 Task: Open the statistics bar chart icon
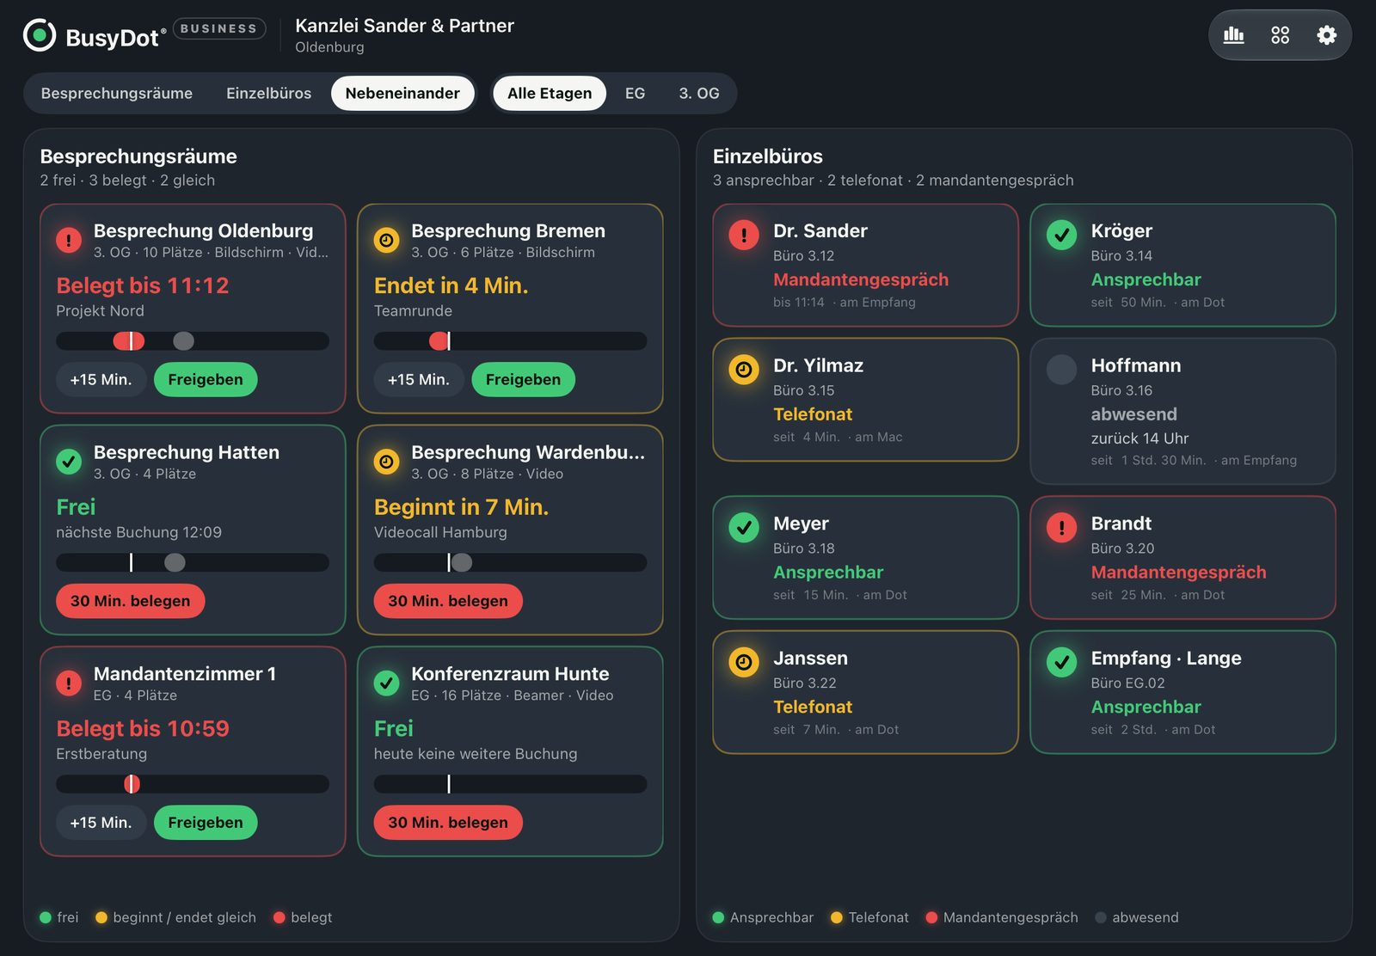[1234, 34]
